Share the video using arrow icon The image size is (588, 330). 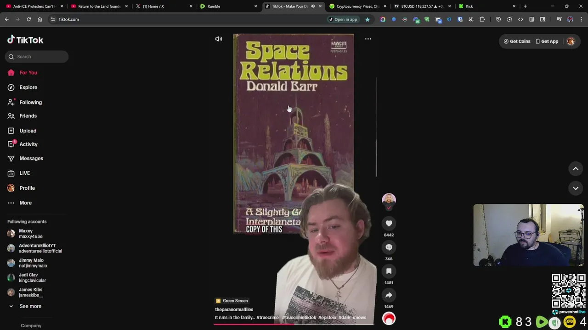pyautogui.click(x=389, y=295)
